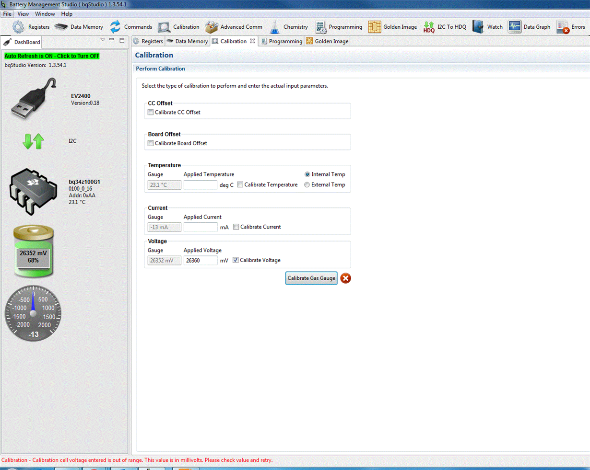Switch to the Registers tab
The width and height of the screenshot is (590, 470).
[148, 41]
